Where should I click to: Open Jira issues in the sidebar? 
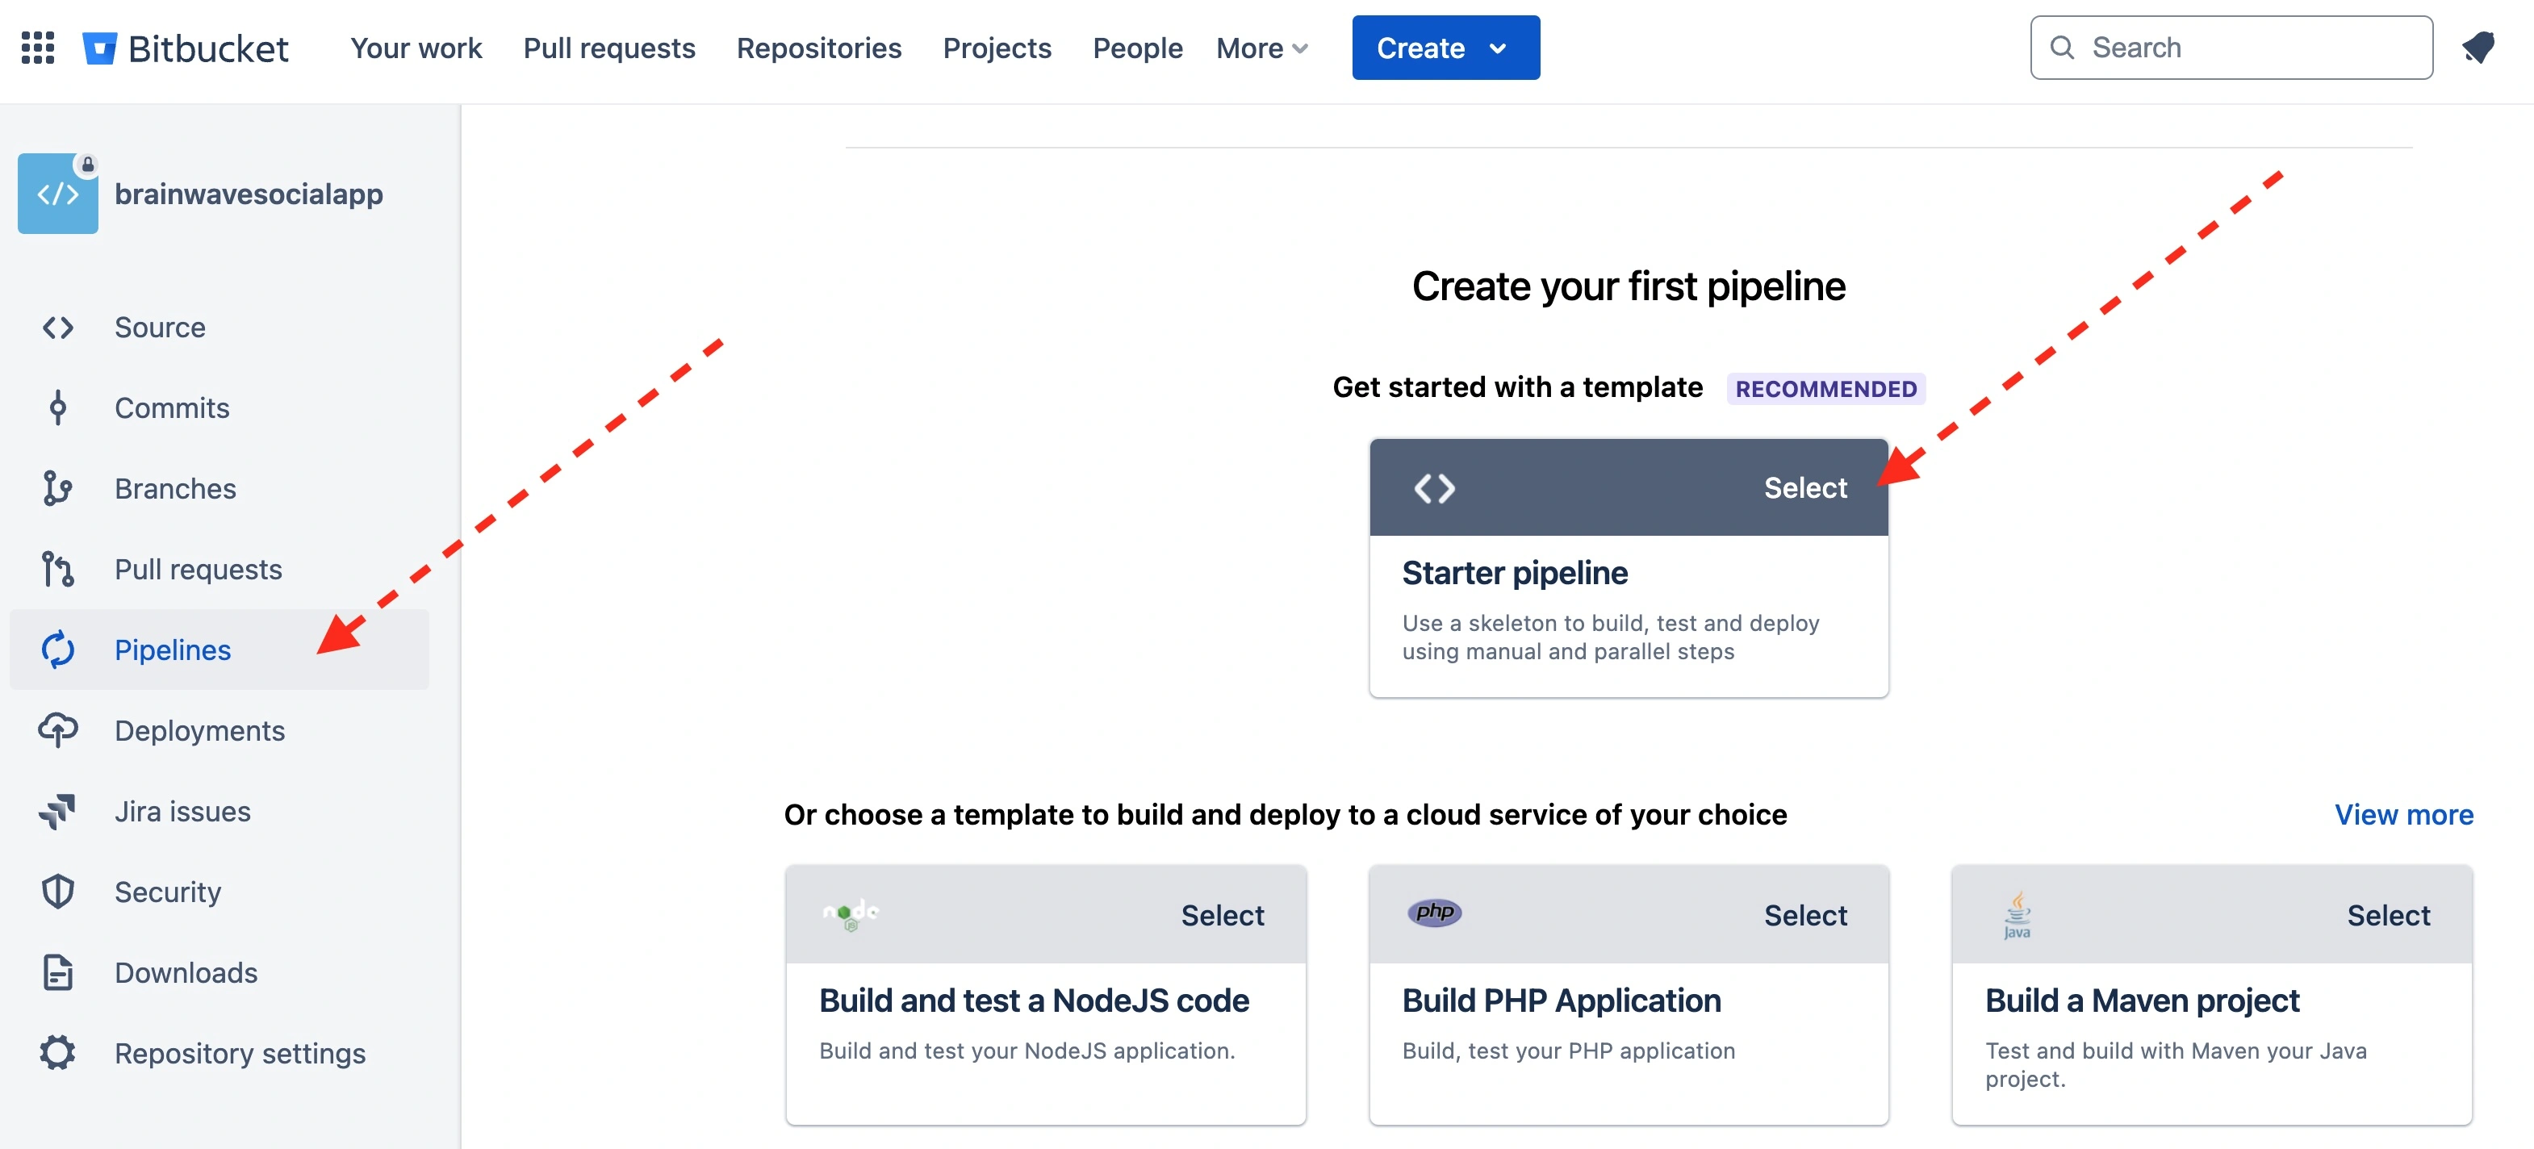220,812
